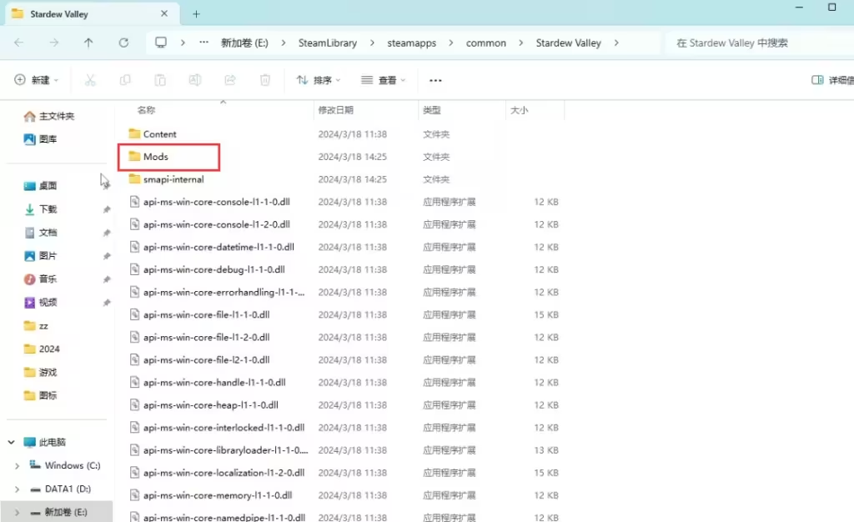Viewport: 854px width, 522px height.
Task: Select api-ms-win-core-heap-l1-1-0.dll file
Action: (x=203, y=405)
